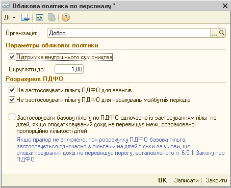The width and height of the screenshot is (231, 188).
Task: Click the blue explanatory note about the ПДФО flag
Action: (x=120, y=149)
